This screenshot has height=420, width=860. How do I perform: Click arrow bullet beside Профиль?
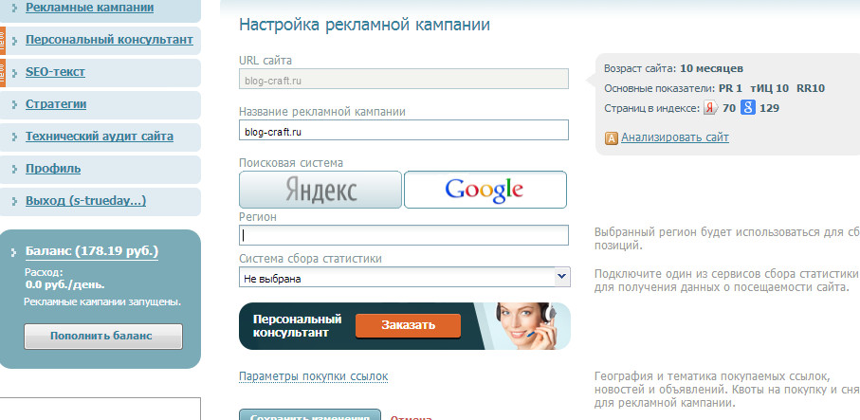click(x=15, y=170)
